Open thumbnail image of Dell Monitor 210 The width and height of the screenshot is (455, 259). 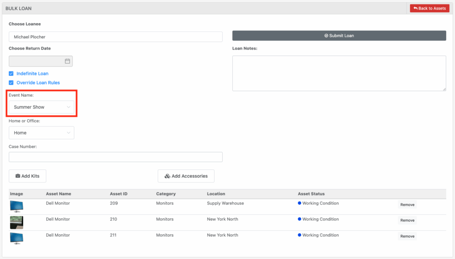16,222
